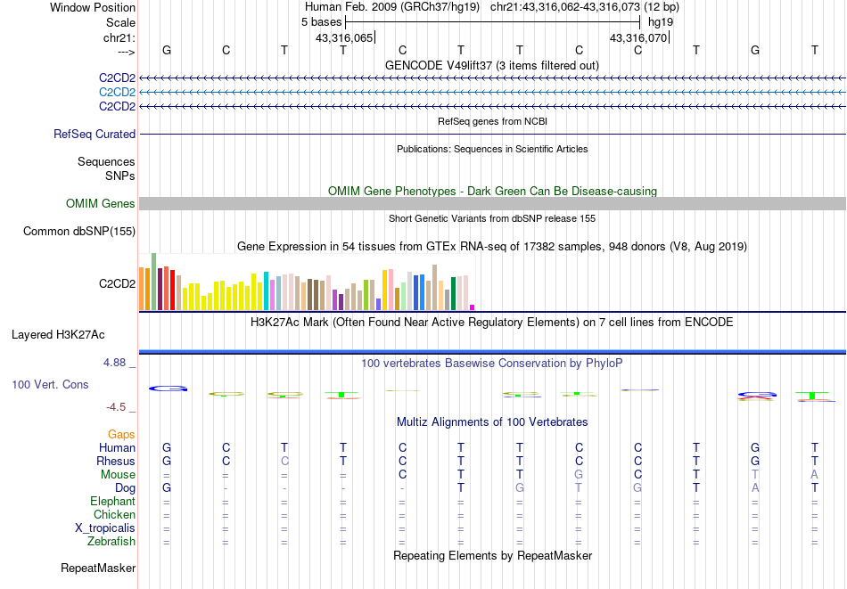Click the -4.5 PhyloP lower limit value

click(116, 407)
